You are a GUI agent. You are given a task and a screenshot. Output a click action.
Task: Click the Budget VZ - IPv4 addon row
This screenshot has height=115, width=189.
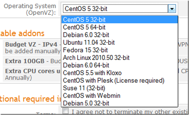pos(32,48)
